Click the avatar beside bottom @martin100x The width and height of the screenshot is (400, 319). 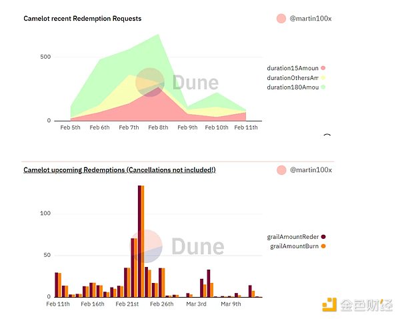click(x=281, y=170)
